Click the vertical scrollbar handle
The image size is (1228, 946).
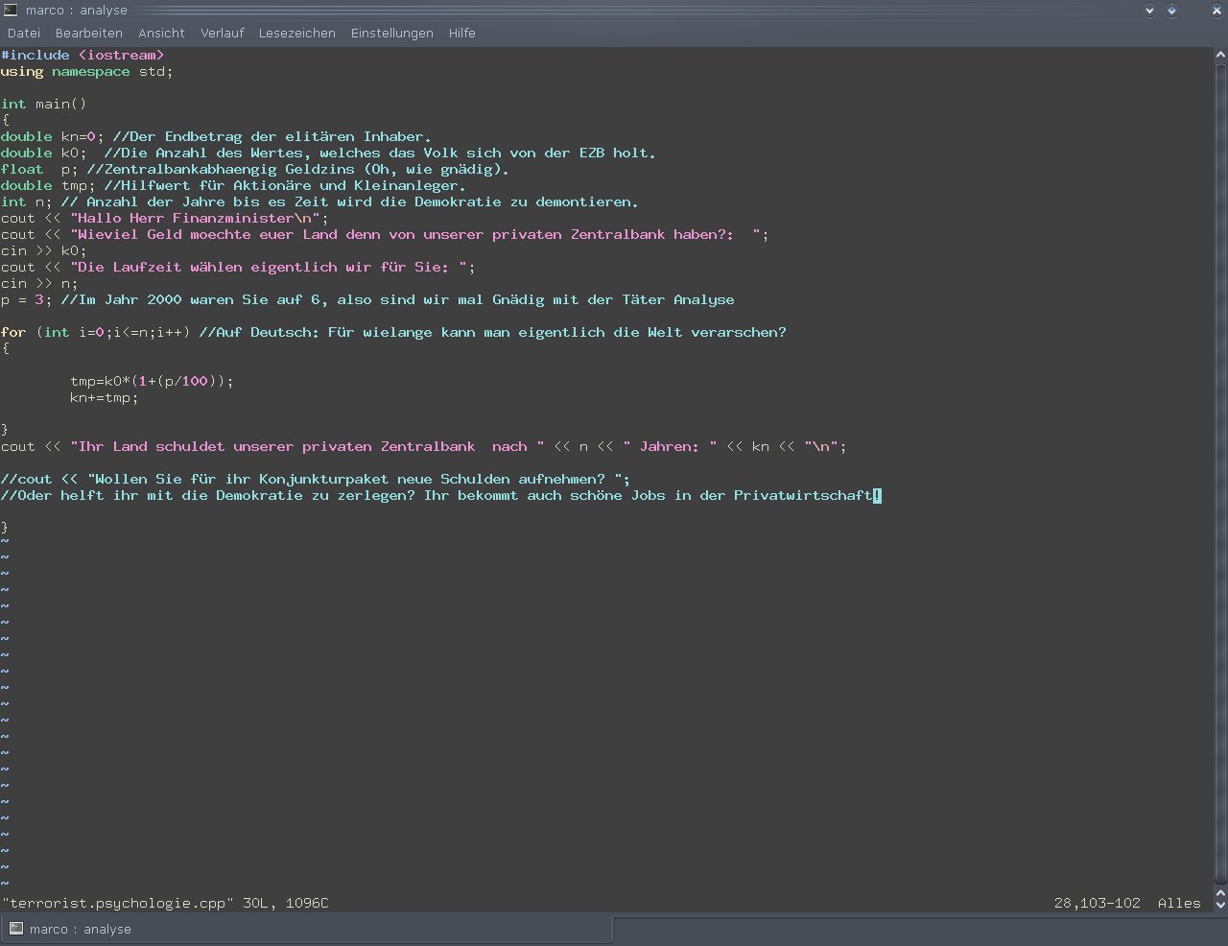[x=1220, y=473]
